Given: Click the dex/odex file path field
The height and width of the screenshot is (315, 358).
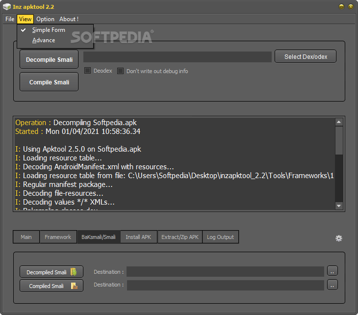Looking at the screenshot, I should click(178, 56).
